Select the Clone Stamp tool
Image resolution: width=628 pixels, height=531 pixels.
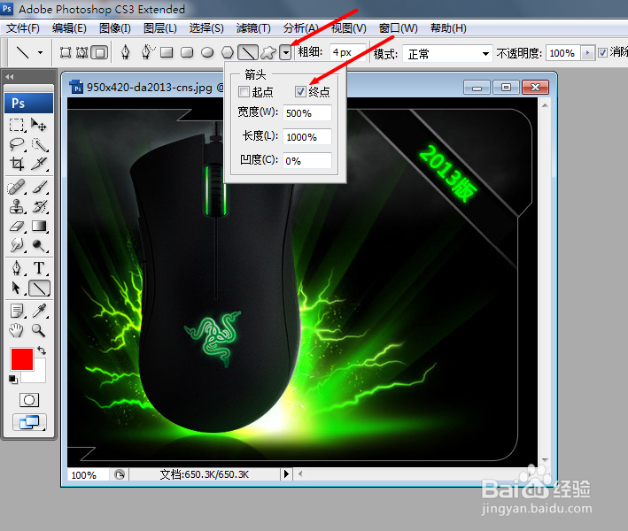(x=17, y=207)
